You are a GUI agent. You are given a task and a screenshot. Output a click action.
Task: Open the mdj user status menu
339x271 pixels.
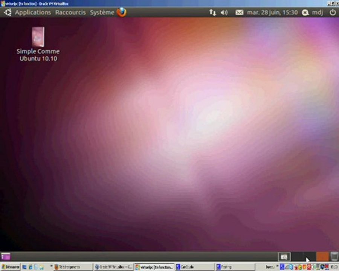click(312, 12)
